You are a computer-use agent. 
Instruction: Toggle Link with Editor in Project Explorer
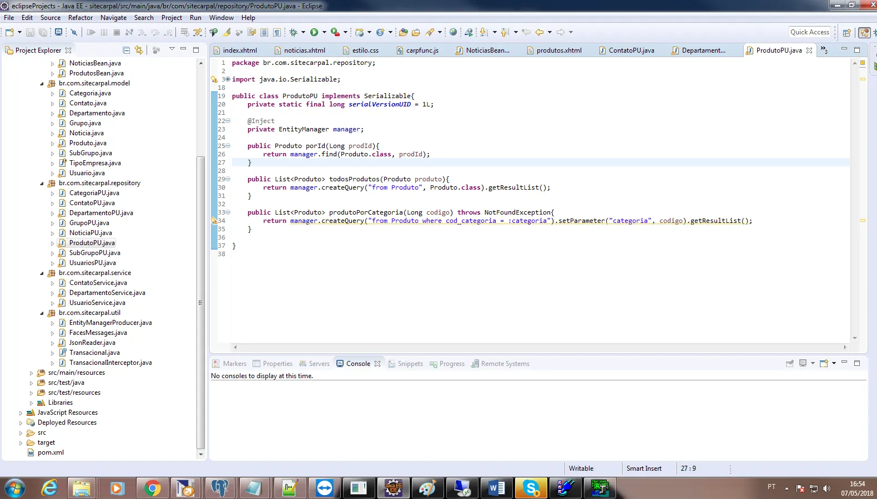[x=139, y=50]
